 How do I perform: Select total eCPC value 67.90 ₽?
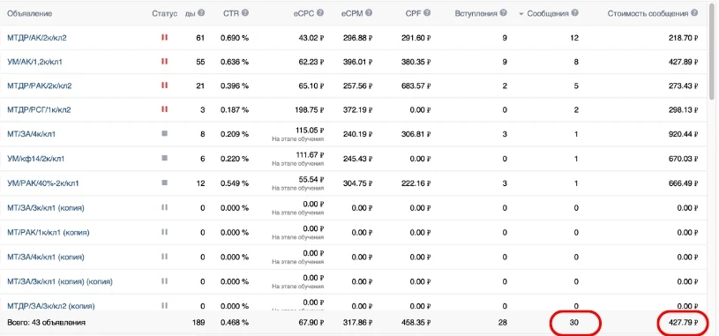[311, 323]
